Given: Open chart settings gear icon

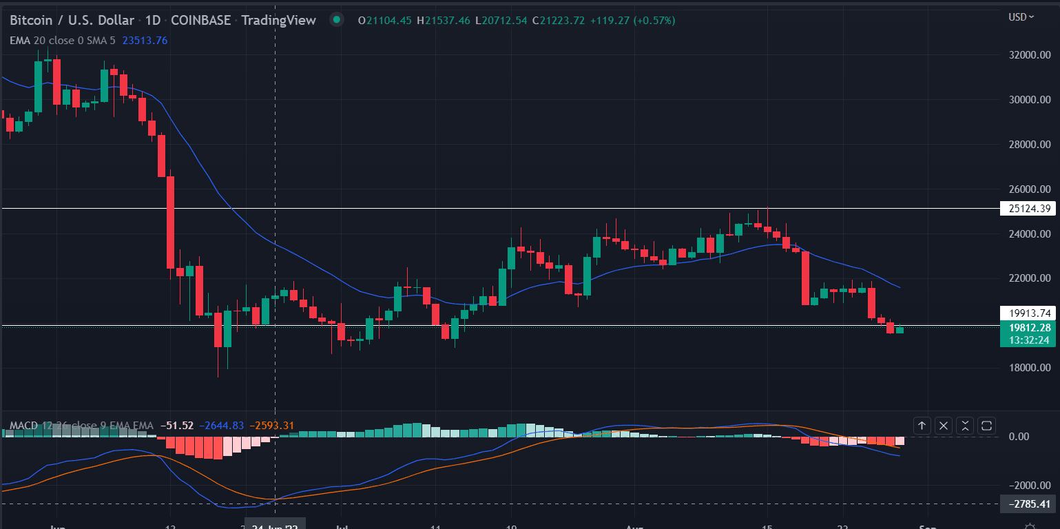Looking at the screenshot, I should [x=1030, y=527].
